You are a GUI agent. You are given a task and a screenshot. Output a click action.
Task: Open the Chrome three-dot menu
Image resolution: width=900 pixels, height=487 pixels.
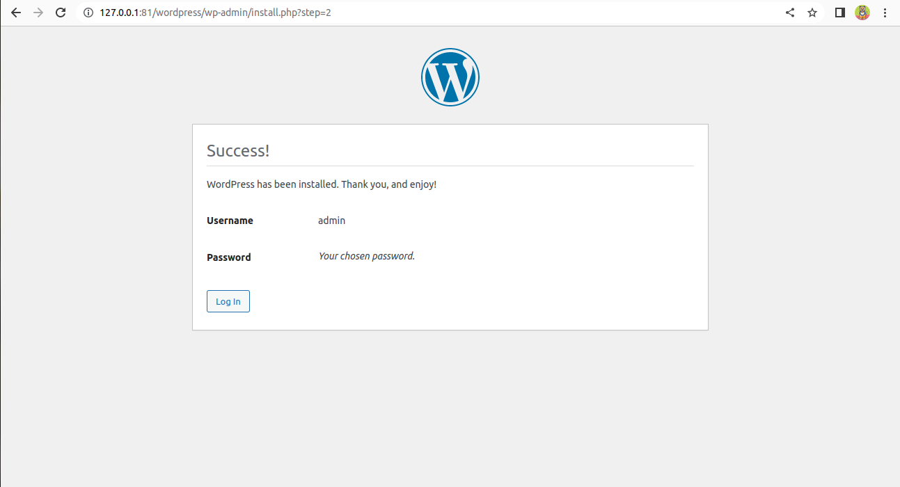(885, 13)
